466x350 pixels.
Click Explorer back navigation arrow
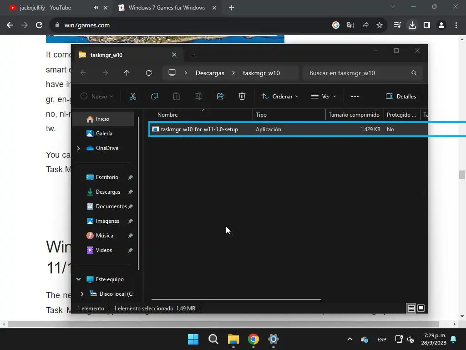point(83,73)
